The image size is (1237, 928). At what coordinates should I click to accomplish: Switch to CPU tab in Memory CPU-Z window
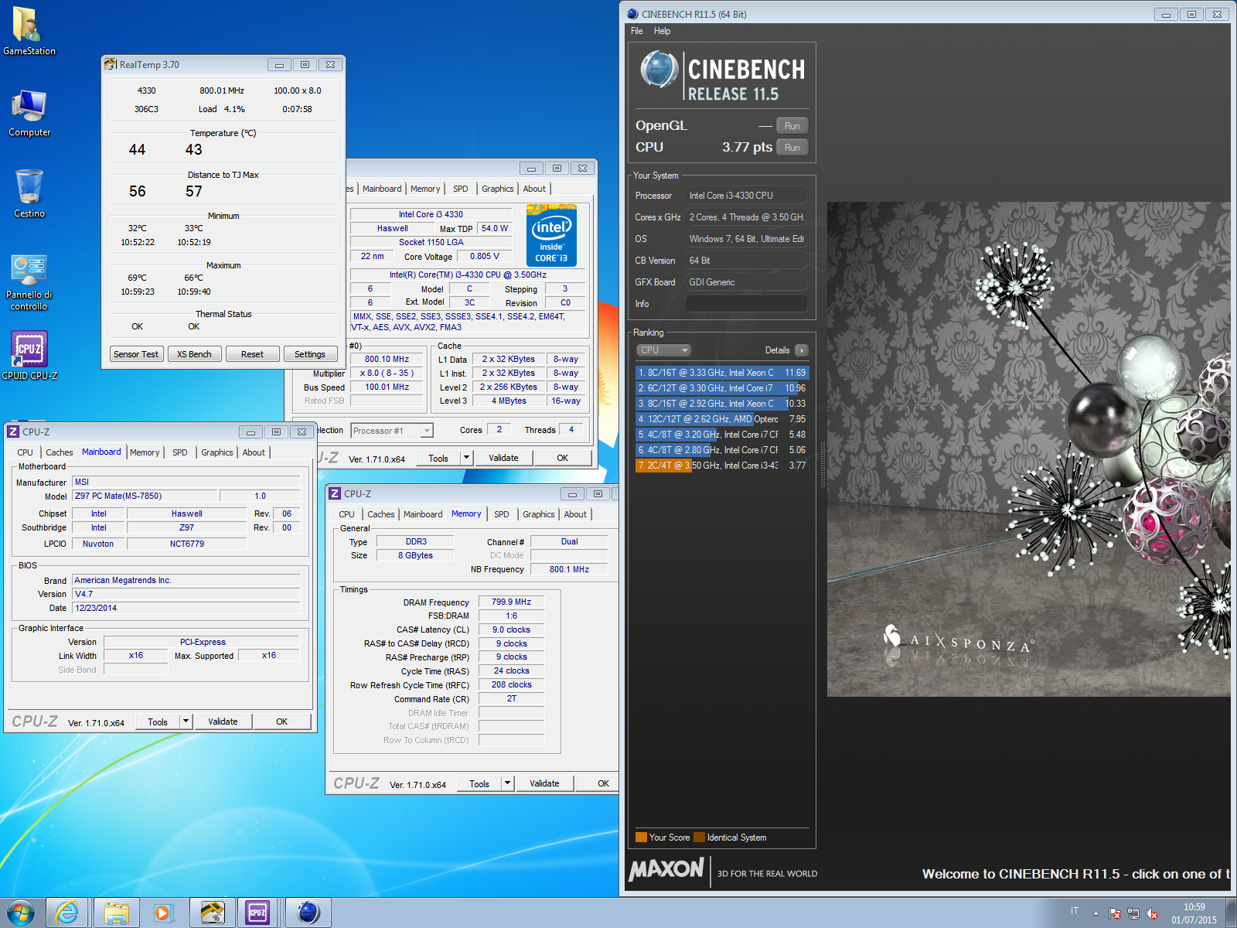347,514
